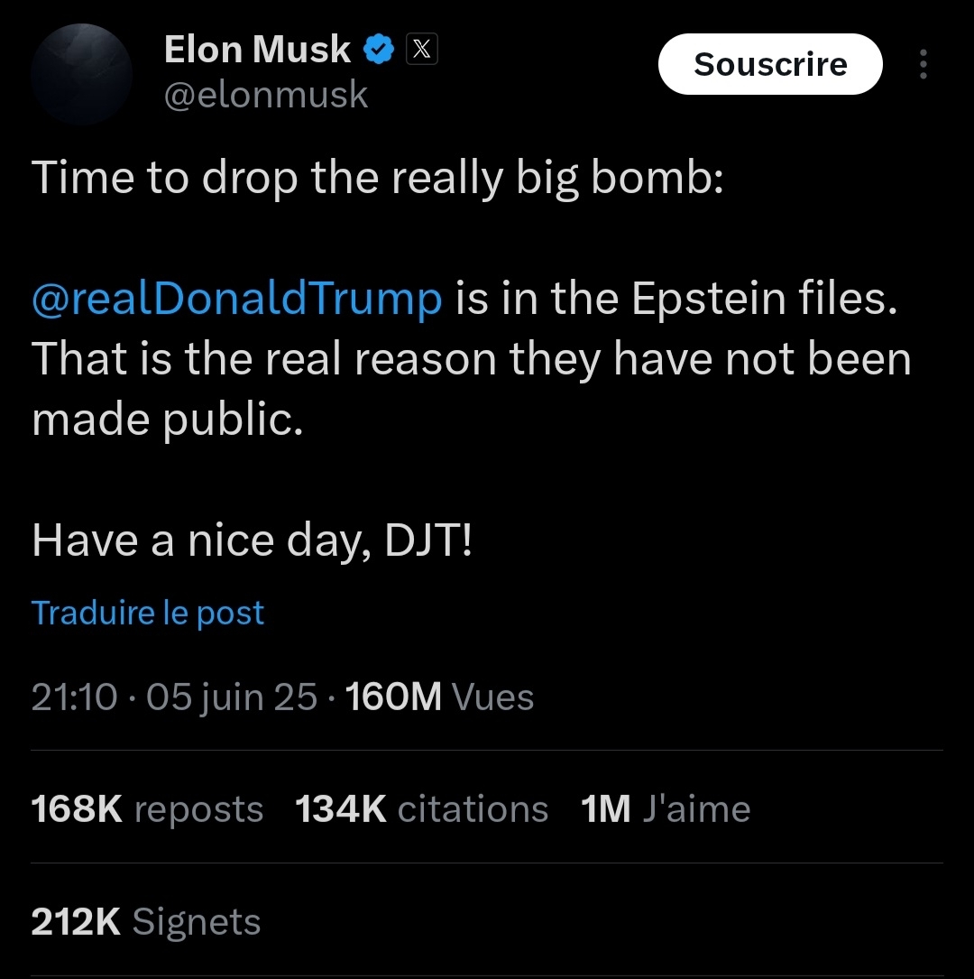974x979 pixels.
Task: Click the 'Time to drop the really big bomb' line
Action: (x=378, y=179)
